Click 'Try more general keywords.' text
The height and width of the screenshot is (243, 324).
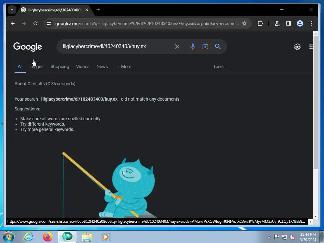click(47, 129)
